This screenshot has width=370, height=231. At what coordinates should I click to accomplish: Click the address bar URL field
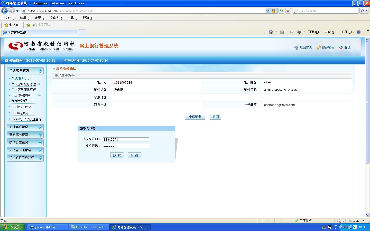pyautogui.click(x=143, y=11)
